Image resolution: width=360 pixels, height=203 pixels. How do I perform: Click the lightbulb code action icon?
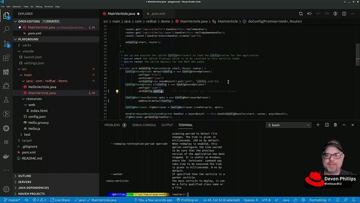click(117, 91)
